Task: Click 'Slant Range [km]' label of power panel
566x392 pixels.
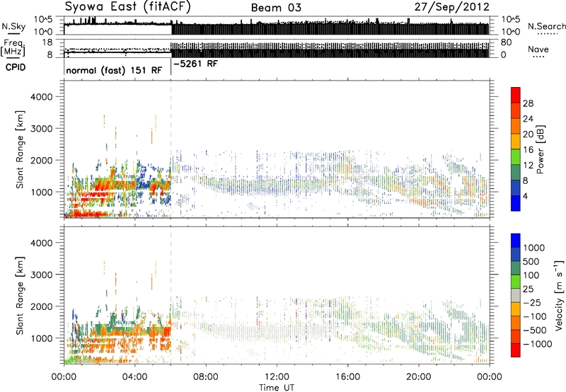Action: pyautogui.click(x=20, y=149)
